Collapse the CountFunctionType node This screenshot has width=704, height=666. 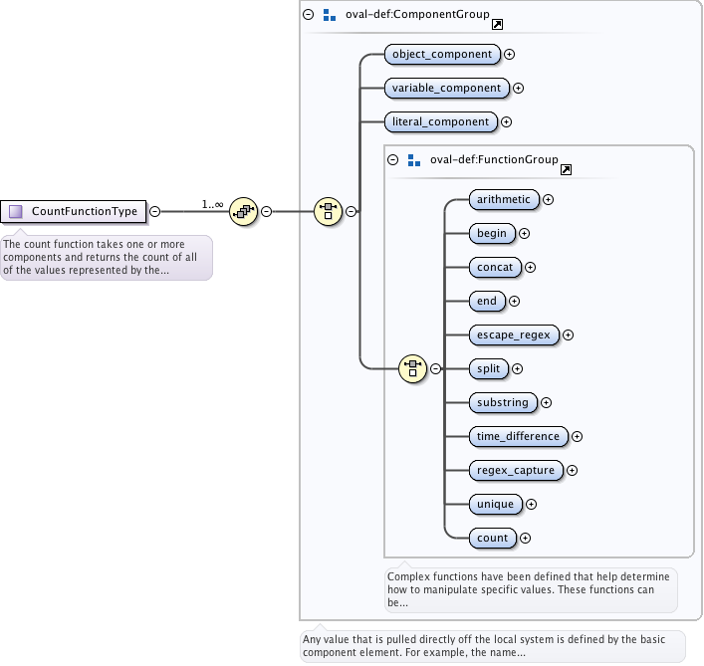coord(155,211)
